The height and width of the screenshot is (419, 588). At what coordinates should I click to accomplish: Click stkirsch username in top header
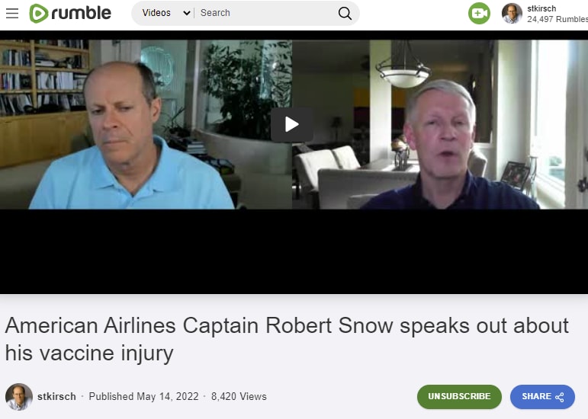click(541, 8)
